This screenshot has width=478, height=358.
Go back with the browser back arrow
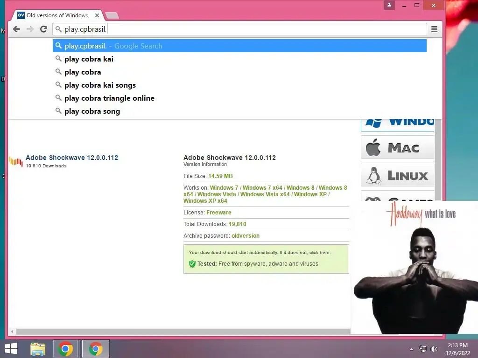tap(17, 29)
